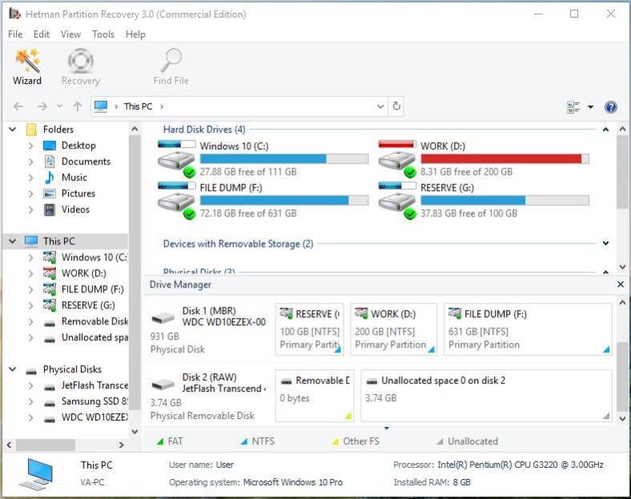
Task: Select FILE DUMP (F:) partition block in Drive Manager
Action: [528, 329]
